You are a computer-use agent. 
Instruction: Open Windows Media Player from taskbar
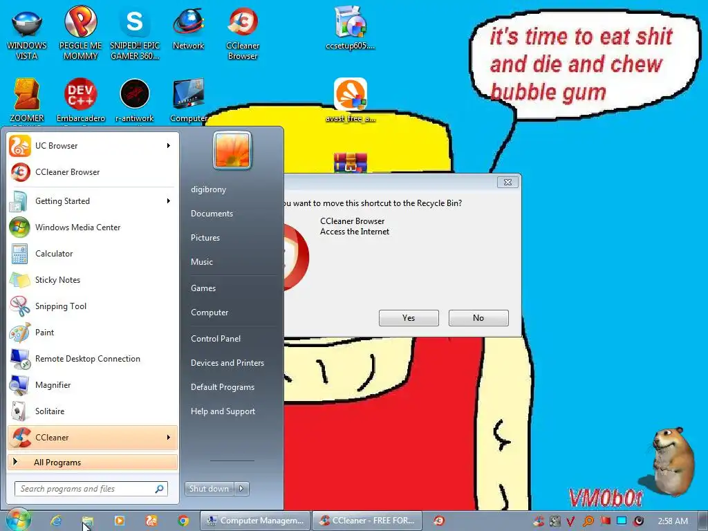click(x=120, y=521)
